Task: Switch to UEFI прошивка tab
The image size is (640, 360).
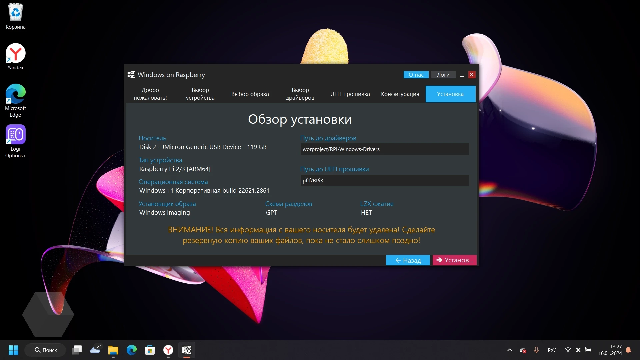Action: click(x=350, y=94)
